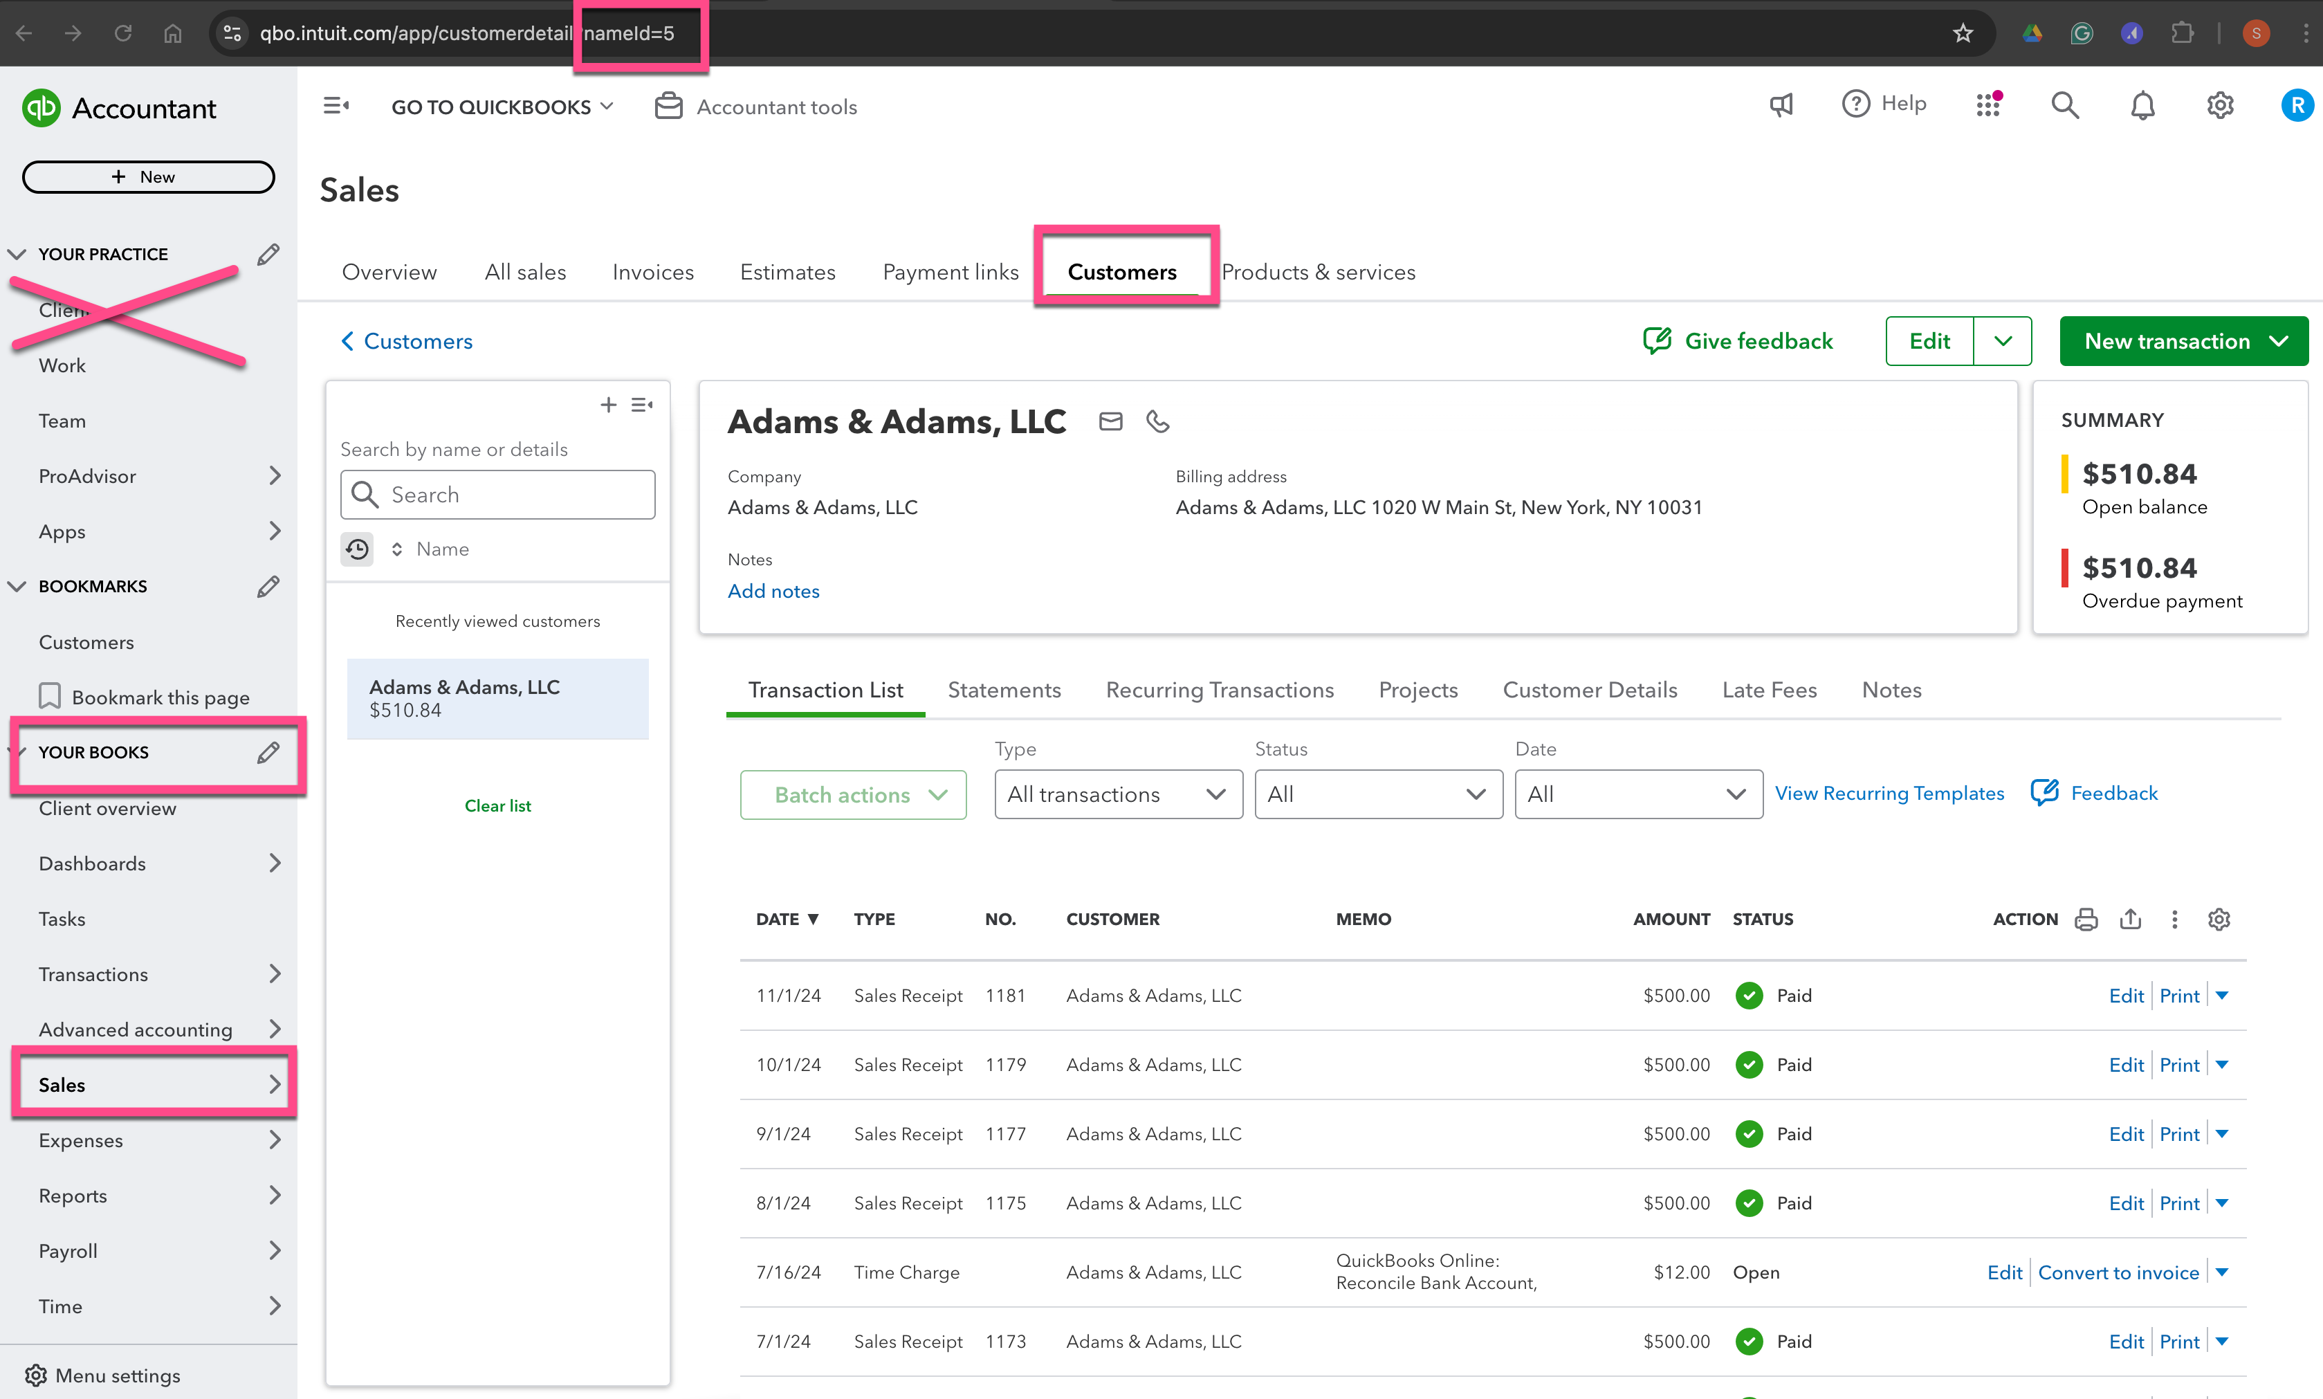This screenshot has width=2323, height=1399.
Task: Toggle recently viewed history icon
Action: pos(357,549)
